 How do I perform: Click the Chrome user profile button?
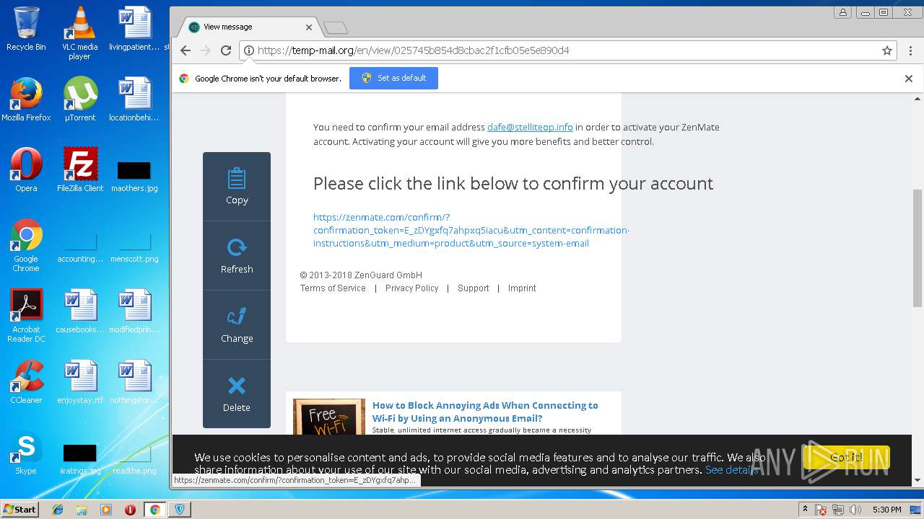point(843,12)
